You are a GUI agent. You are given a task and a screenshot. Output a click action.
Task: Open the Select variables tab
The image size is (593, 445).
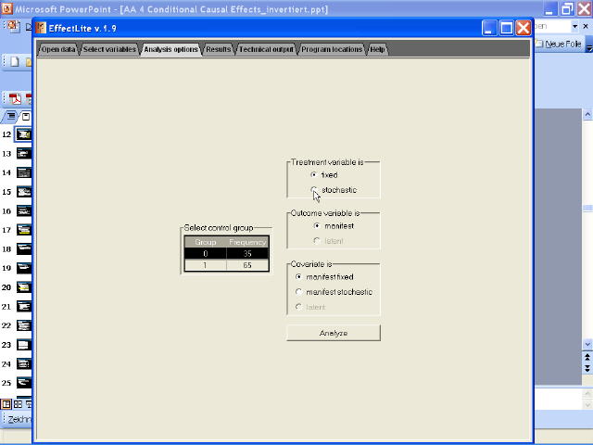[x=110, y=49]
